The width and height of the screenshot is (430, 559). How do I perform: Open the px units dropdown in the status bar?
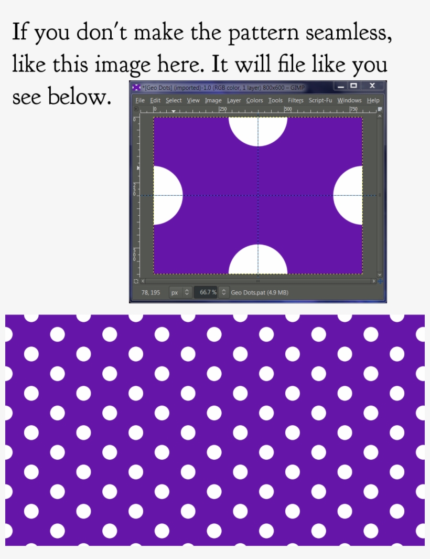coord(176,291)
